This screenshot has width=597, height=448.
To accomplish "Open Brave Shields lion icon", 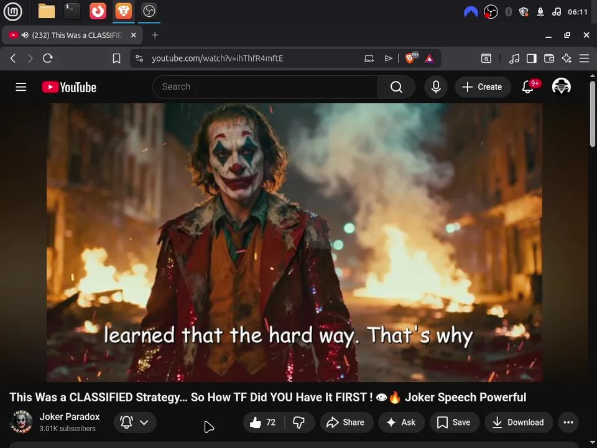I will click(x=410, y=58).
